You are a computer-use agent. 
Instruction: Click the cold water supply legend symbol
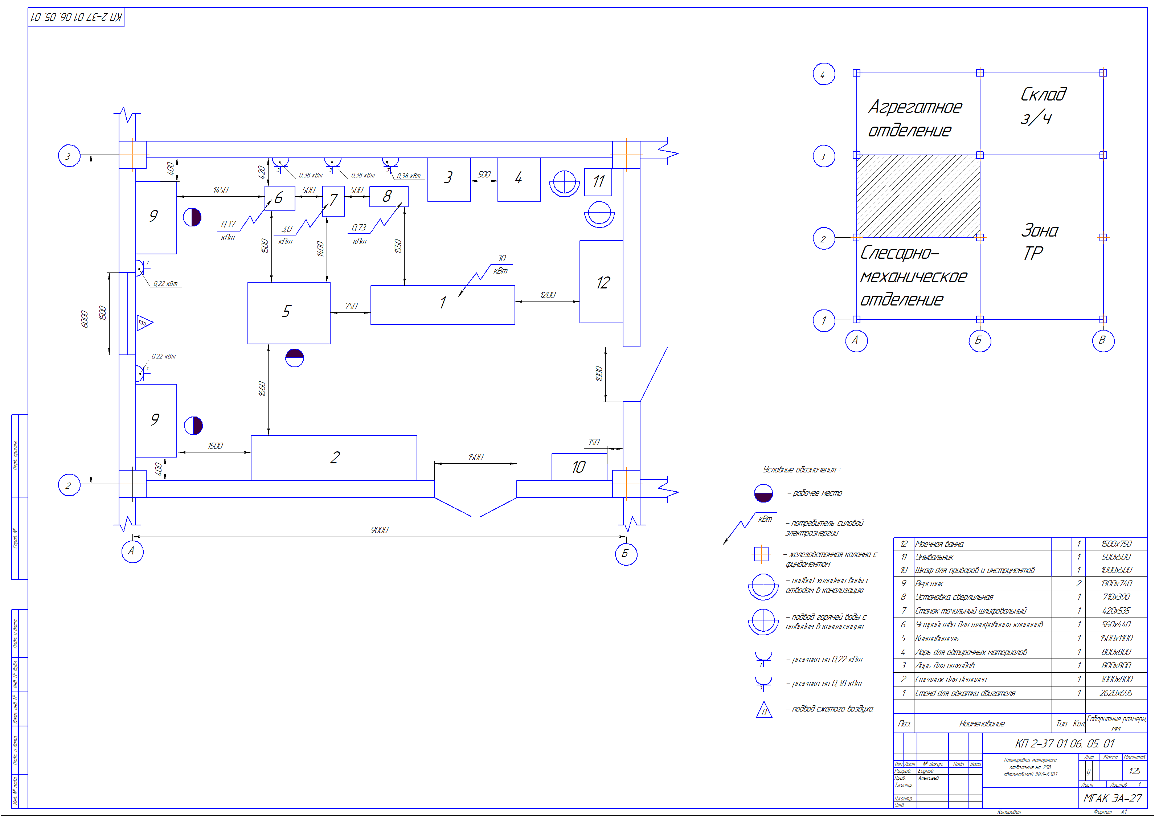pyautogui.click(x=763, y=586)
